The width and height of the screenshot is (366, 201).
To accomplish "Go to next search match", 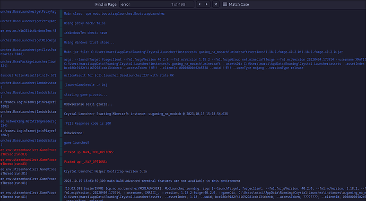I will (x=206, y=4).
